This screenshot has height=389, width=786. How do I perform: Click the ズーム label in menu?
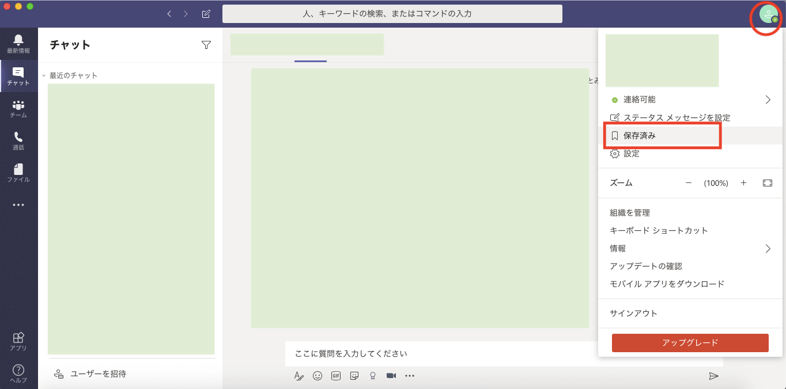[621, 183]
